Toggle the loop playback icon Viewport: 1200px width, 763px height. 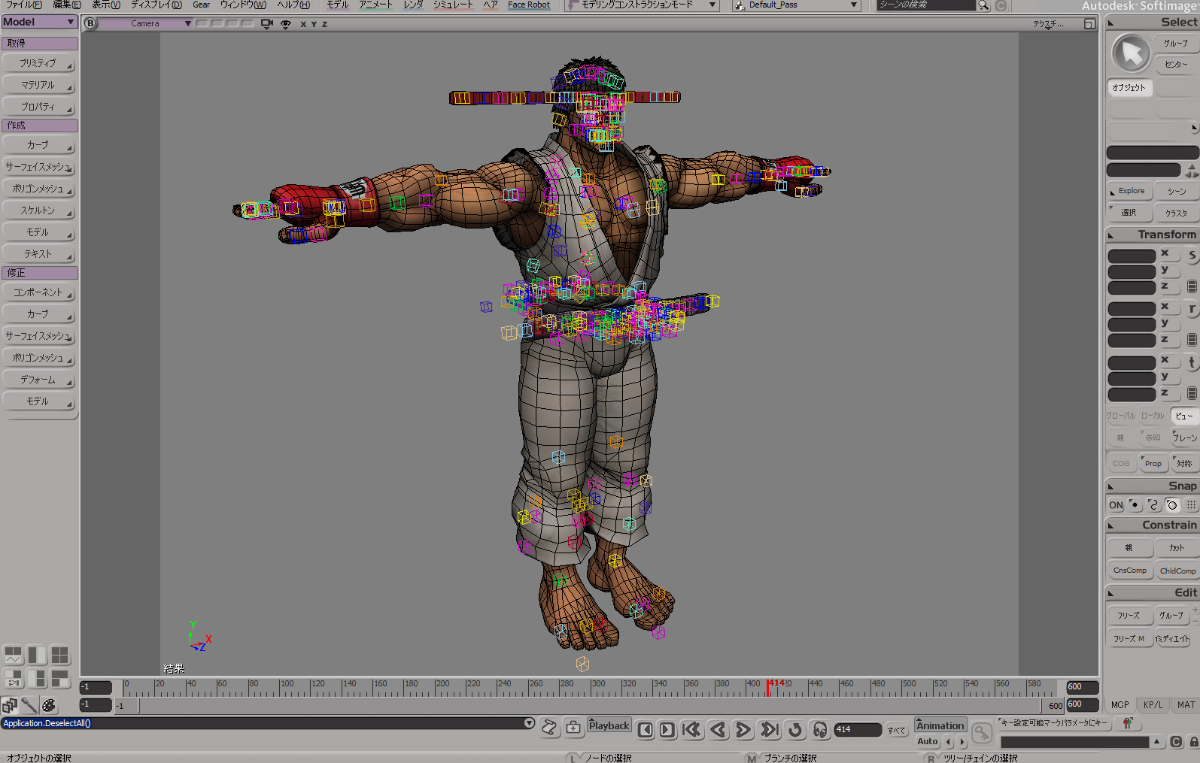pos(795,730)
